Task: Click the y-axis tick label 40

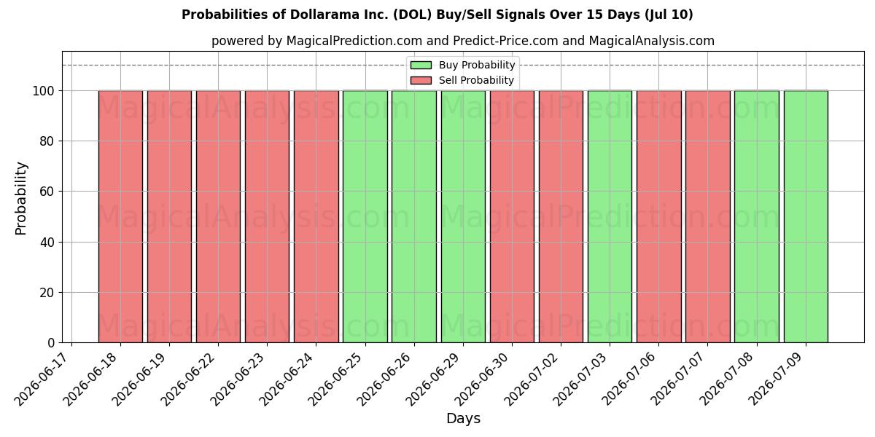Action: click(48, 242)
